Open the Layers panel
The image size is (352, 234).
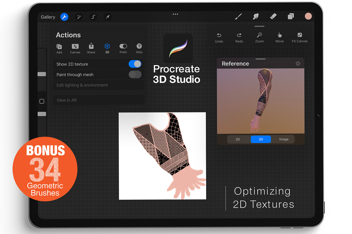tap(291, 16)
